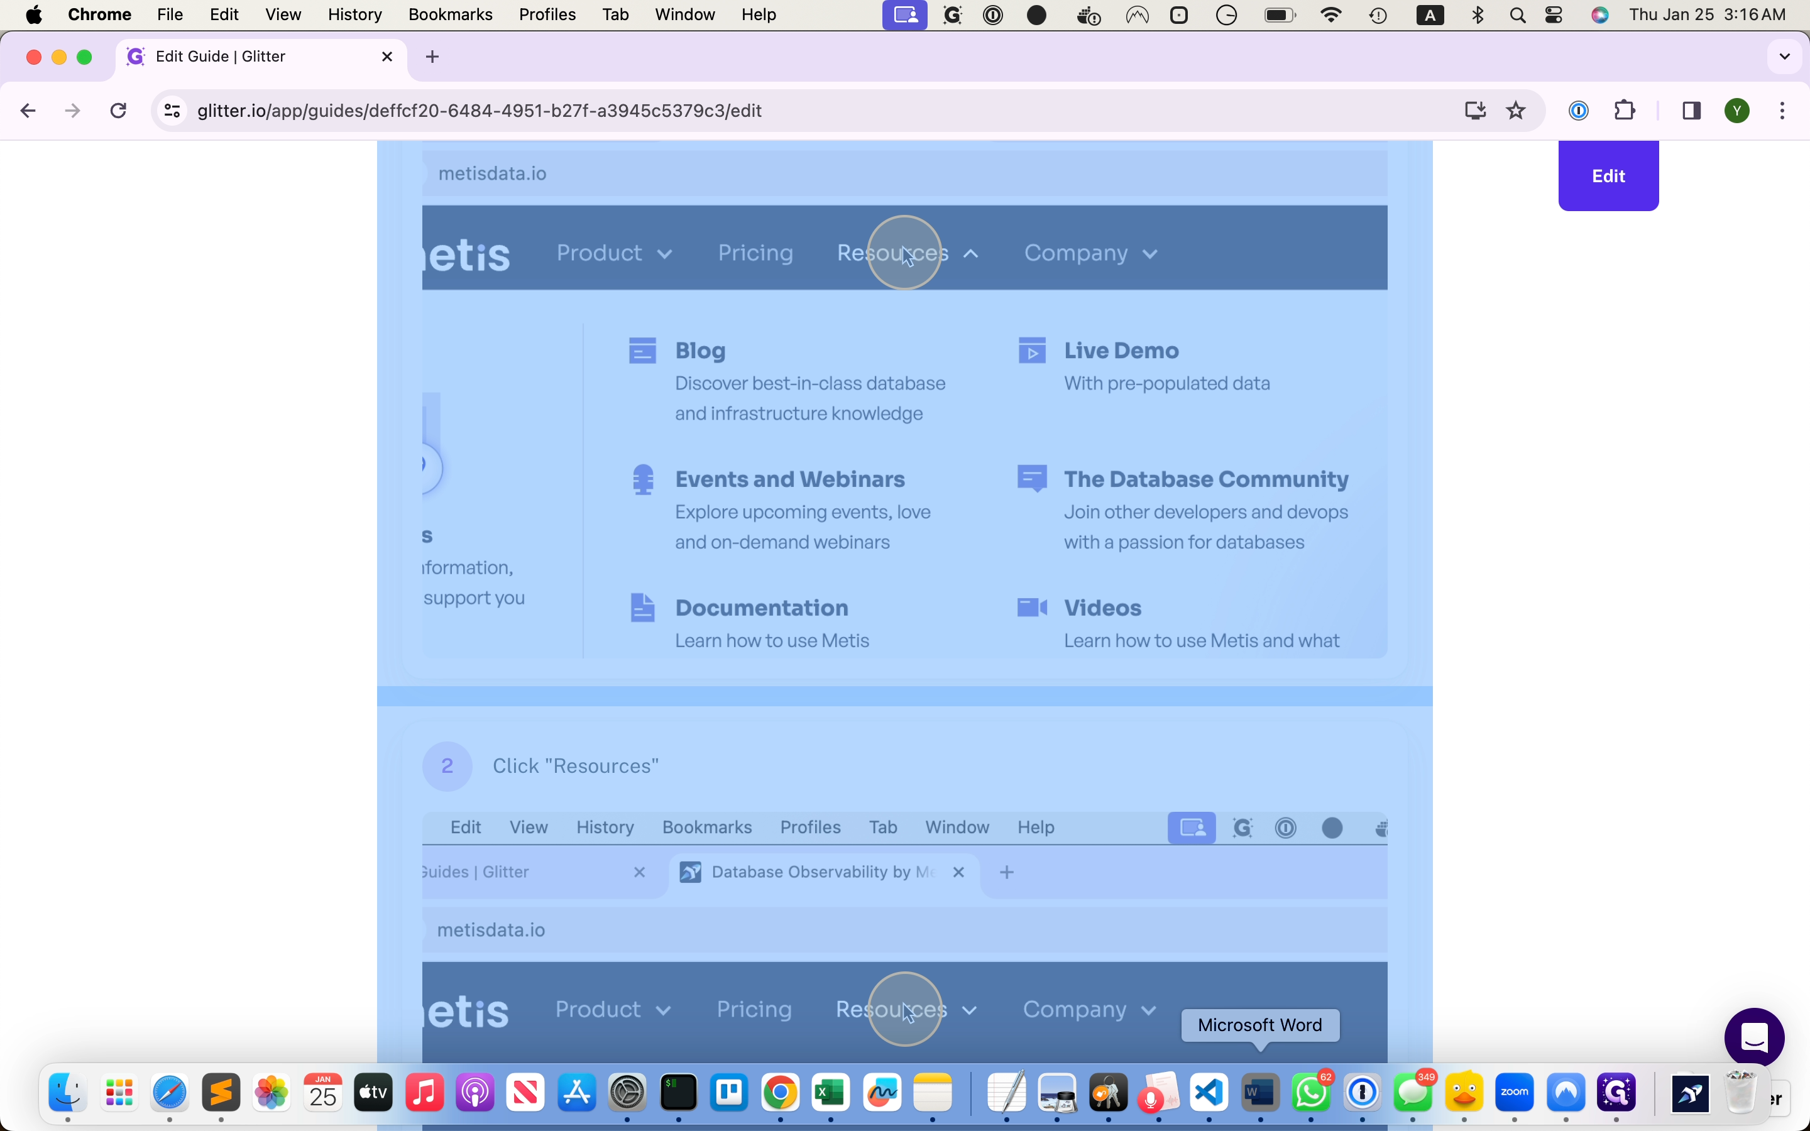
Task: Open the Edit menu in menu bar
Action: click(x=224, y=15)
